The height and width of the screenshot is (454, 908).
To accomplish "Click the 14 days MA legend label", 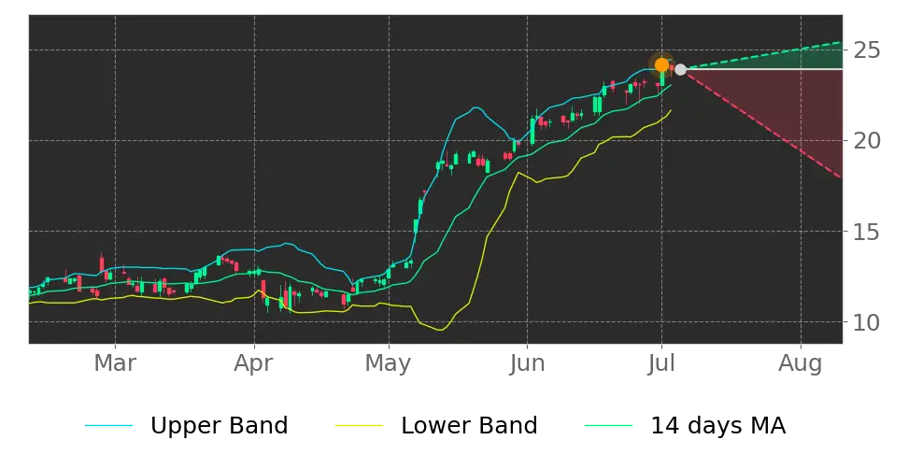I will (718, 426).
